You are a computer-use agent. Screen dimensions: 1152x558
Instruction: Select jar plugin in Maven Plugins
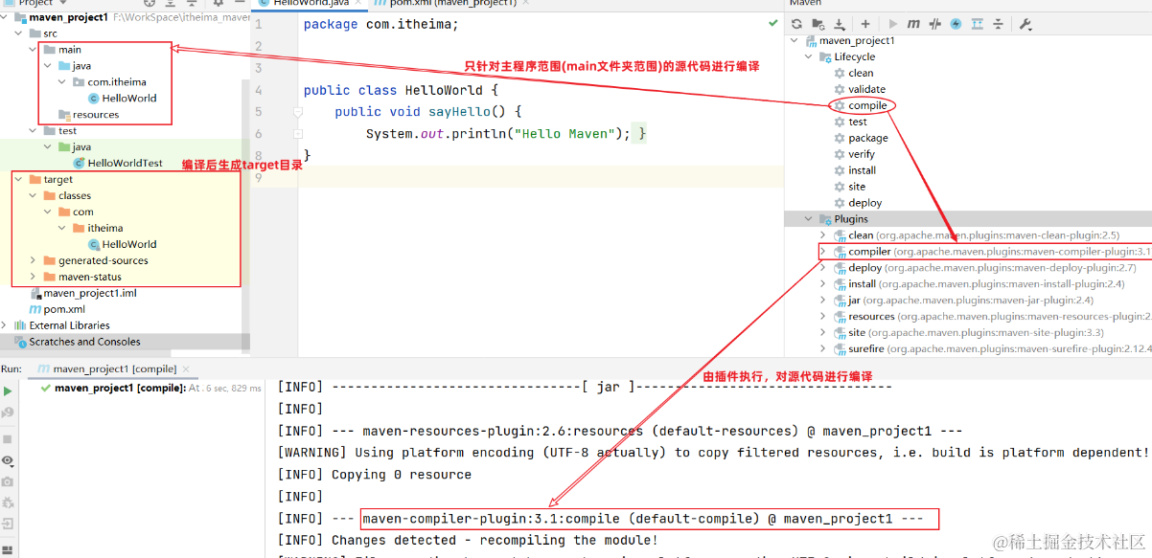click(x=963, y=301)
